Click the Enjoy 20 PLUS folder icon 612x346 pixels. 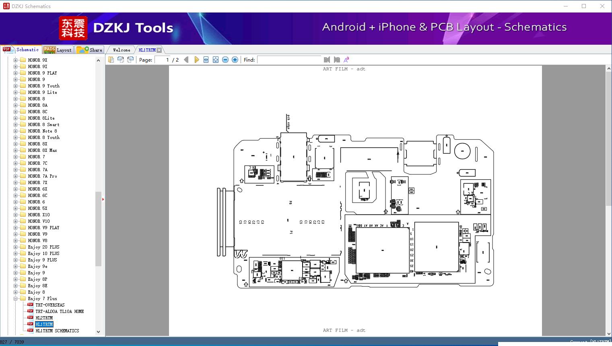click(x=23, y=247)
